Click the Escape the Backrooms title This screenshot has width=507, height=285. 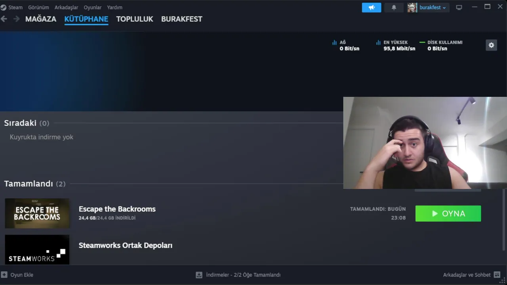(117, 209)
